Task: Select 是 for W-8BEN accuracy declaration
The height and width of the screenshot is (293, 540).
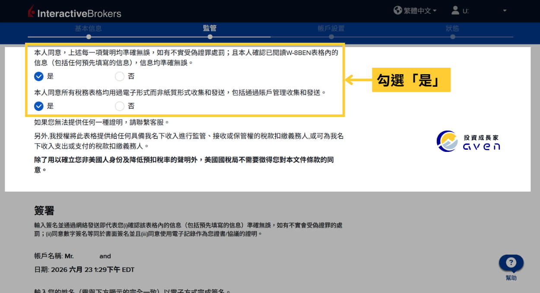Action: pyautogui.click(x=39, y=76)
